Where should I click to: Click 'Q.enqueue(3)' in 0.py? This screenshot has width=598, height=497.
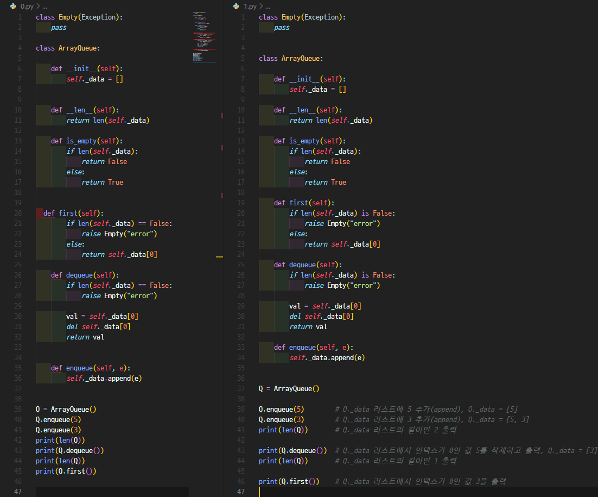click(x=59, y=430)
